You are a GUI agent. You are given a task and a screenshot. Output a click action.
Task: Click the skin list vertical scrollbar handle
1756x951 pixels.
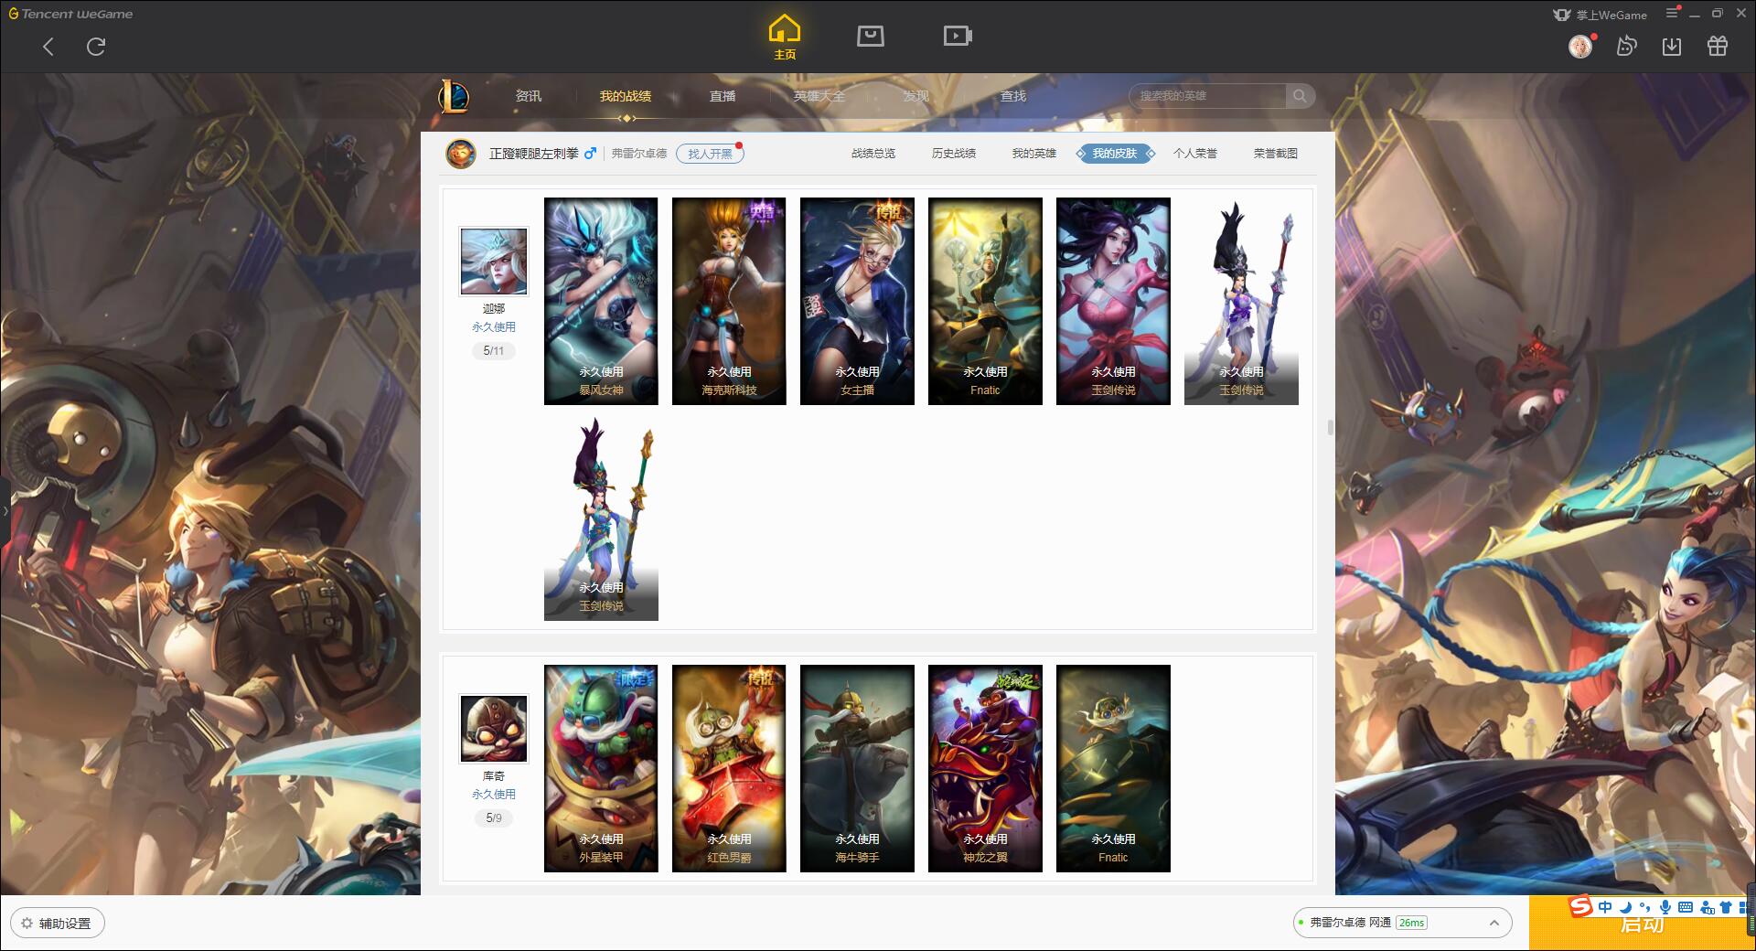pyautogui.click(x=1330, y=427)
